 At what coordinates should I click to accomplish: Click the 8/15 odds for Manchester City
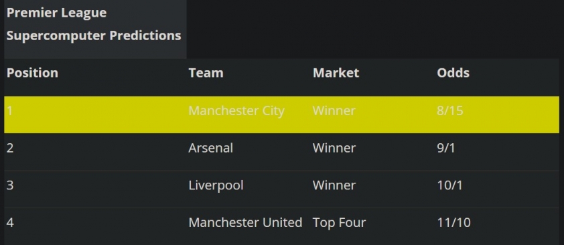pos(450,110)
